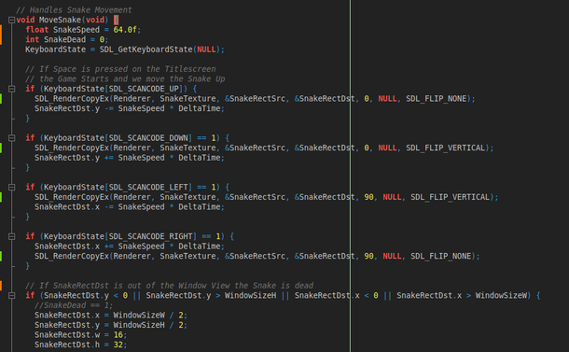
Task: Click SDL_SCANCODE_DOWN in the if condition
Action: pyautogui.click(x=148, y=138)
